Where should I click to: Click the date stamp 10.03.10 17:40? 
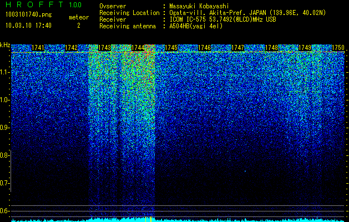point(28,26)
